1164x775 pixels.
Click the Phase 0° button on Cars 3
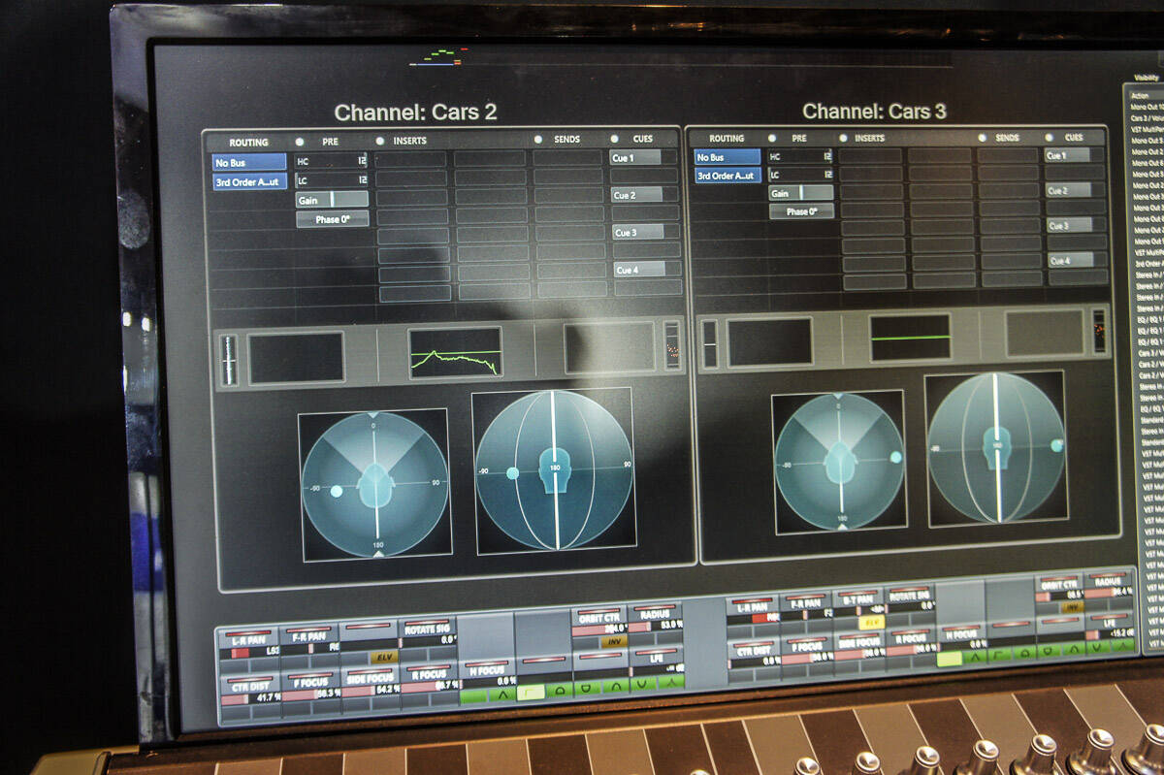(801, 211)
